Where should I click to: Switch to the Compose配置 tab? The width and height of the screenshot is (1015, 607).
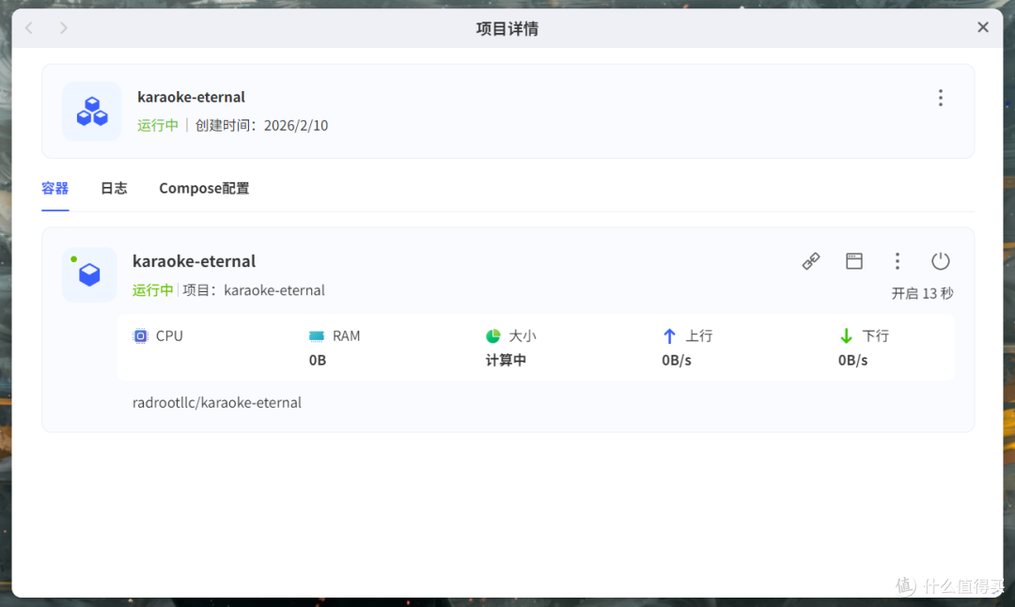pyautogui.click(x=204, y=188)
